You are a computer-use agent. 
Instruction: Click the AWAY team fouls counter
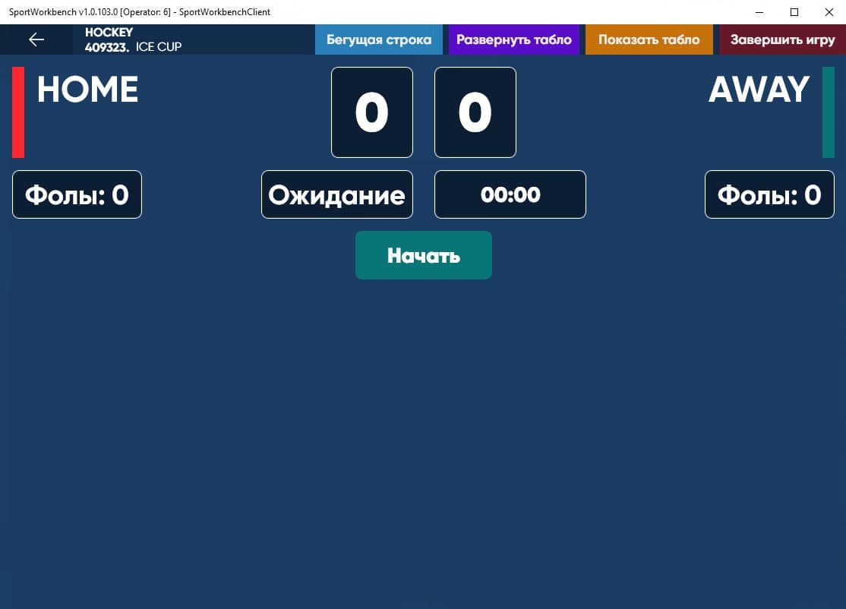tap(769, 194)
